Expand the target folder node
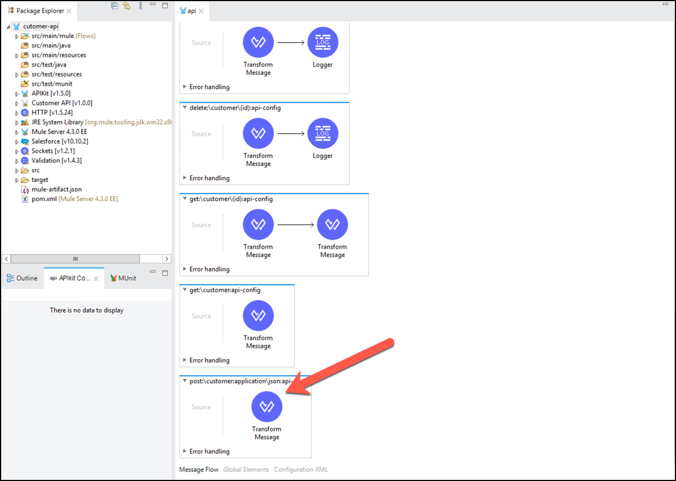The height and width of the screenshot is (481, 676). [17, 180]
